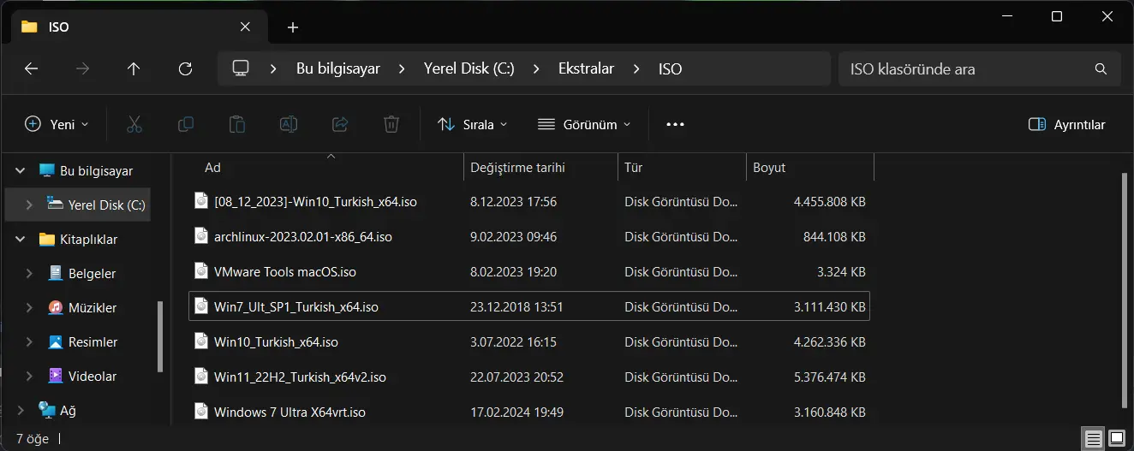Go up one folder level
This screenshot has width=1134, height=451.
click(134, 68)
